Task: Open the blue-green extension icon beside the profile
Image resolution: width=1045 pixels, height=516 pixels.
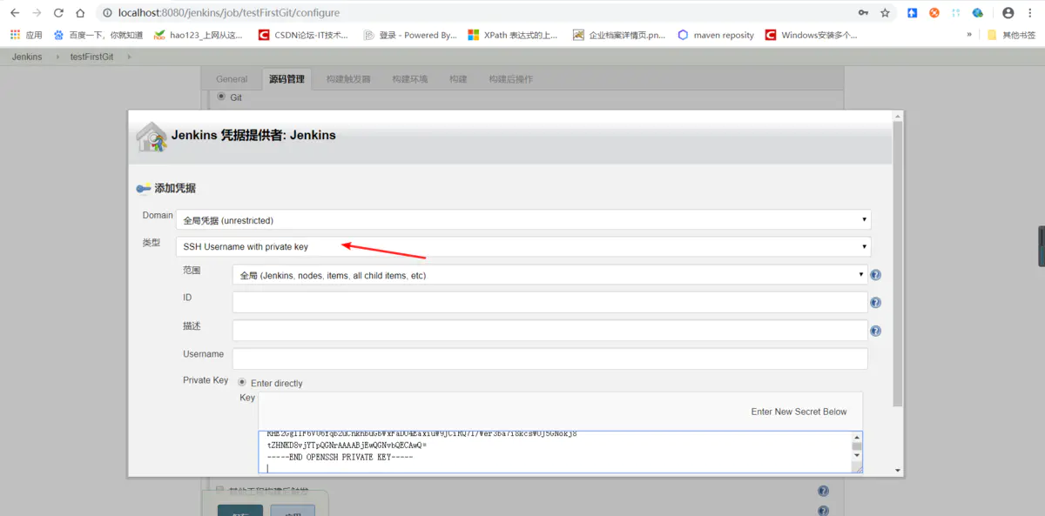Action: pos(978,13)
